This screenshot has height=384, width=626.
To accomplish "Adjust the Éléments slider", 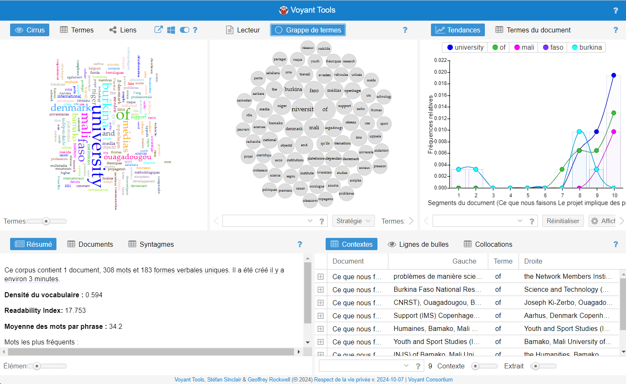I will [37, 366].
